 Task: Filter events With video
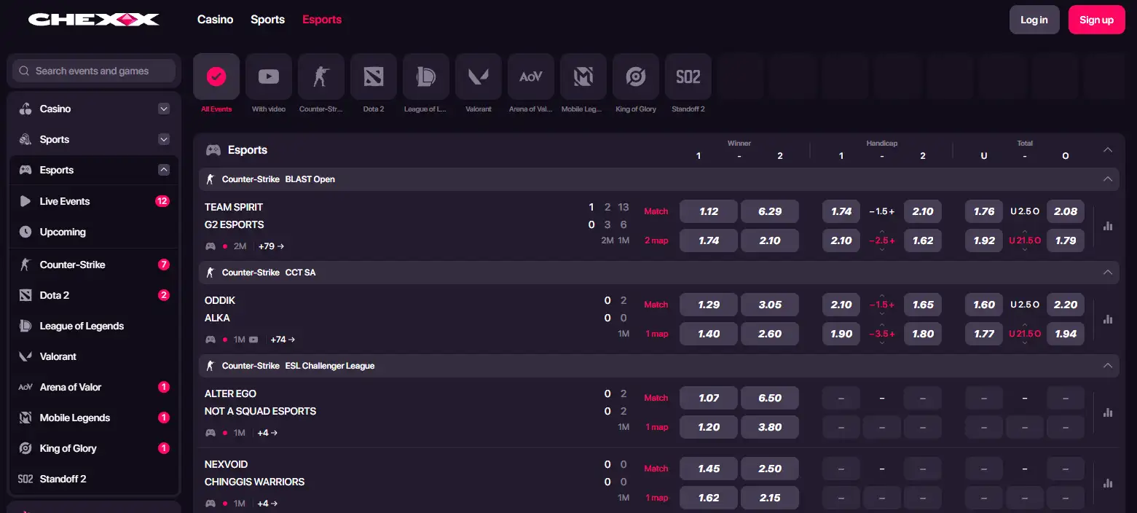click(x=269, y=77)
